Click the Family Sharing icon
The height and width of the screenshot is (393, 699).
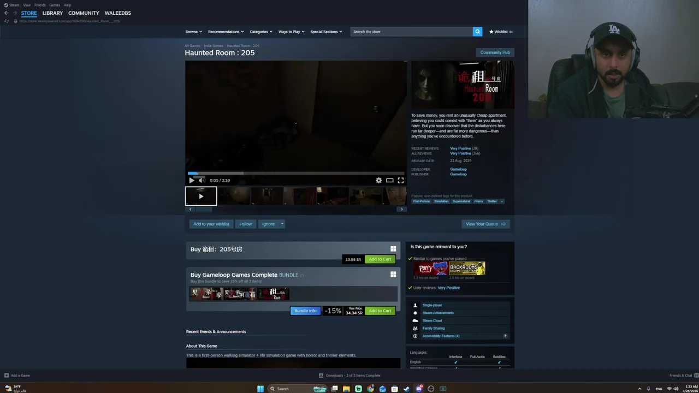point(415,328)
